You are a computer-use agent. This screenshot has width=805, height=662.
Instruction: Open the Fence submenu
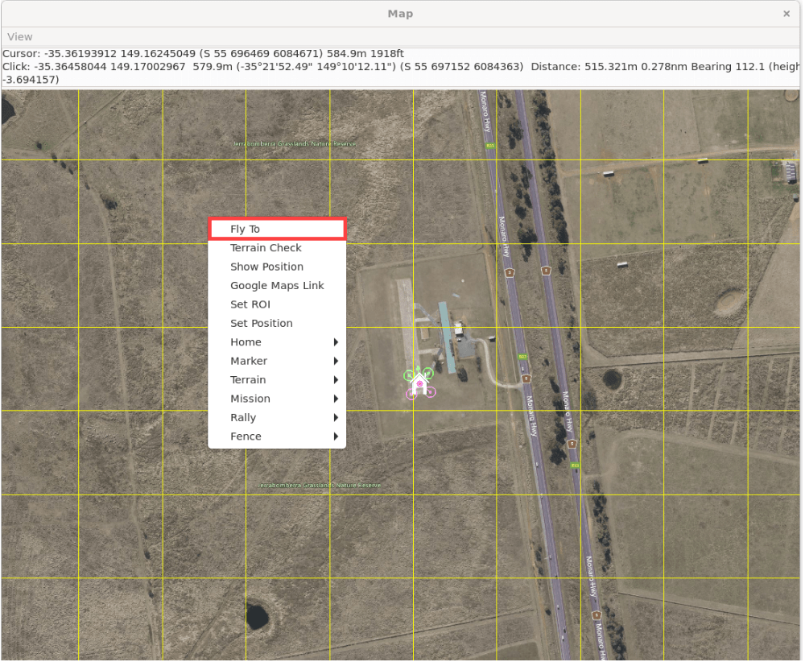coord(277,437)
